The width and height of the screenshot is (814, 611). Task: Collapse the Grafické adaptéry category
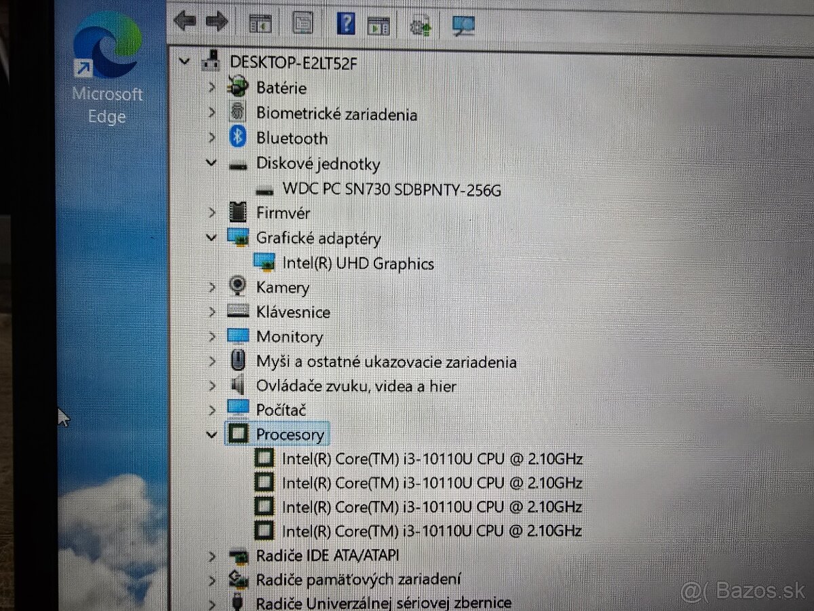[x=212, y=238]
